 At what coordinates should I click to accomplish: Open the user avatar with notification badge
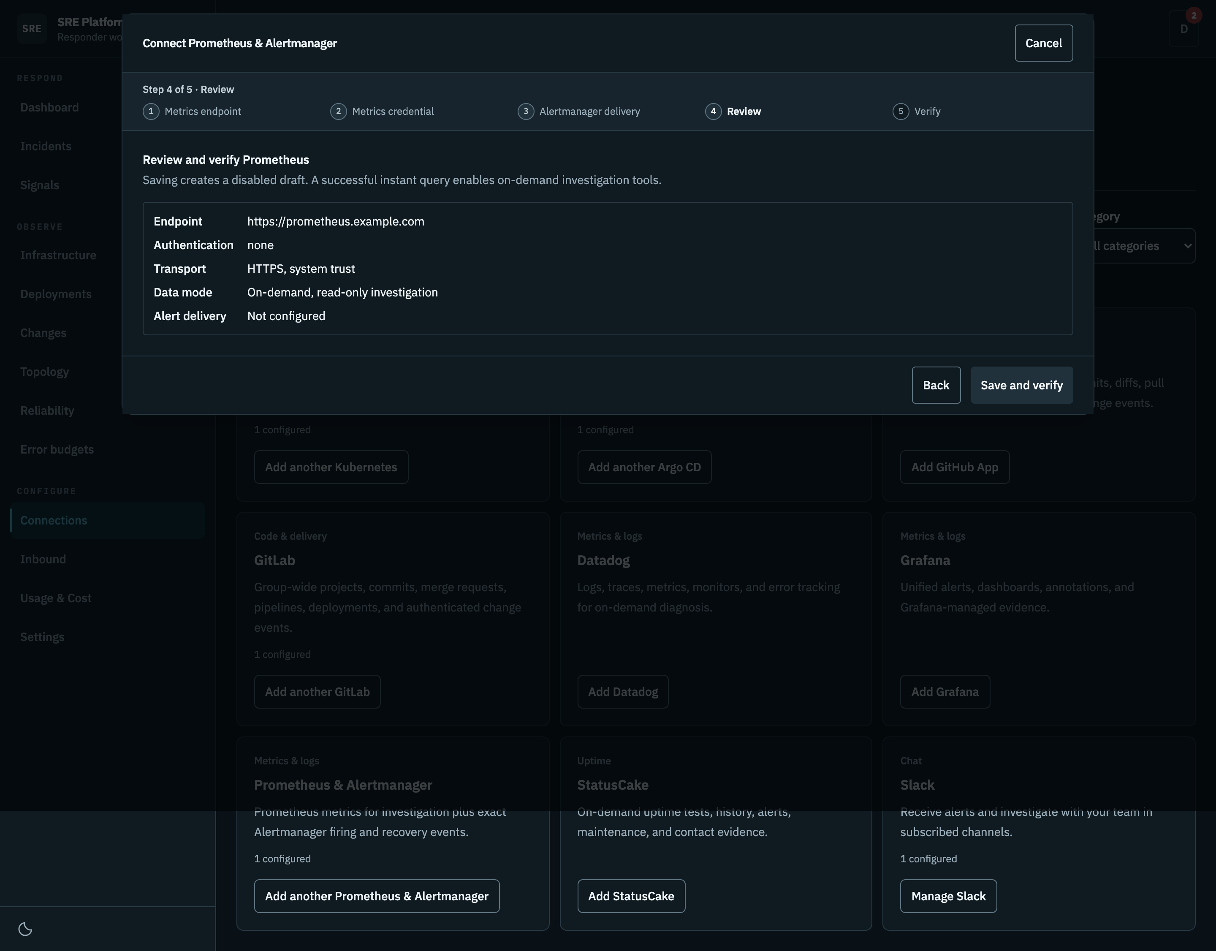click(x=1184, y=28)
